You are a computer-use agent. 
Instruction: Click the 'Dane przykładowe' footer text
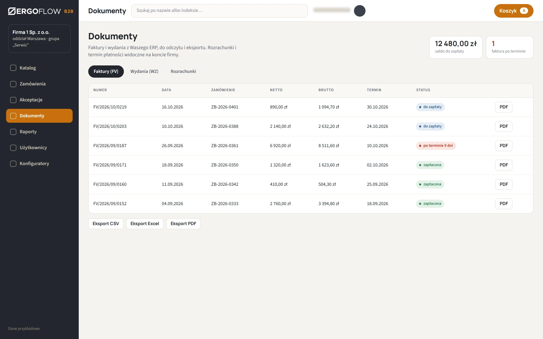(x=24, y=328)
